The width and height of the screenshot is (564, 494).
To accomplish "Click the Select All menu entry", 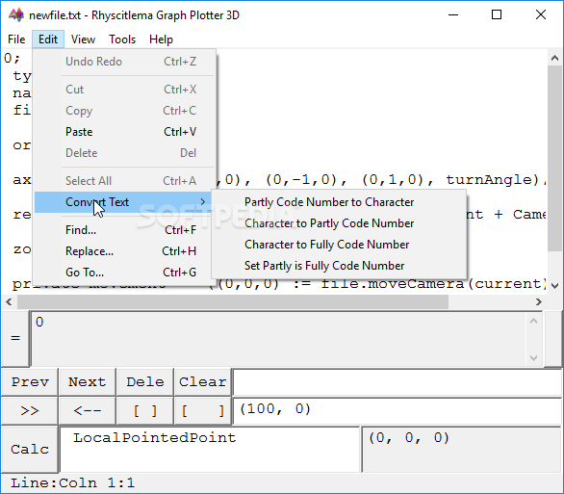I will pyautogui.click(x=124, y=181).
